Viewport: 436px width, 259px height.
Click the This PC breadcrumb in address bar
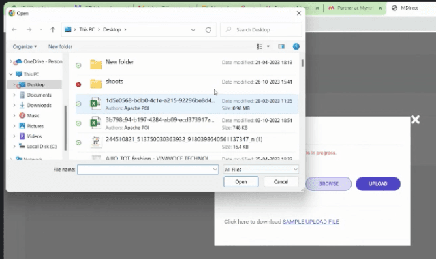tap(87, 29)
